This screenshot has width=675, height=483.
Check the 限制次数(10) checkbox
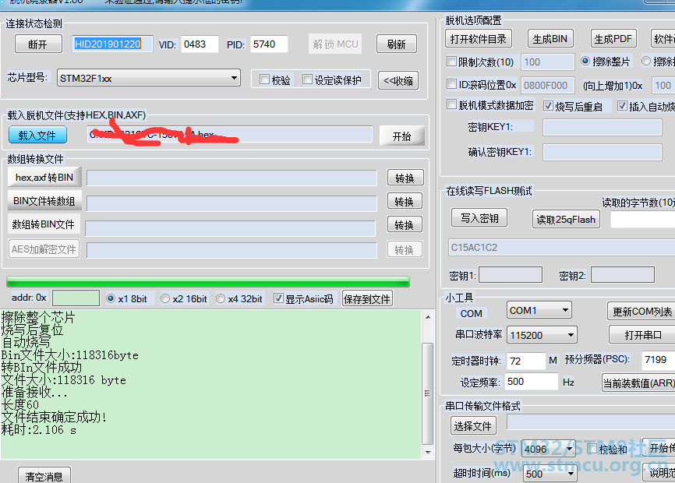tap(452, 62)
